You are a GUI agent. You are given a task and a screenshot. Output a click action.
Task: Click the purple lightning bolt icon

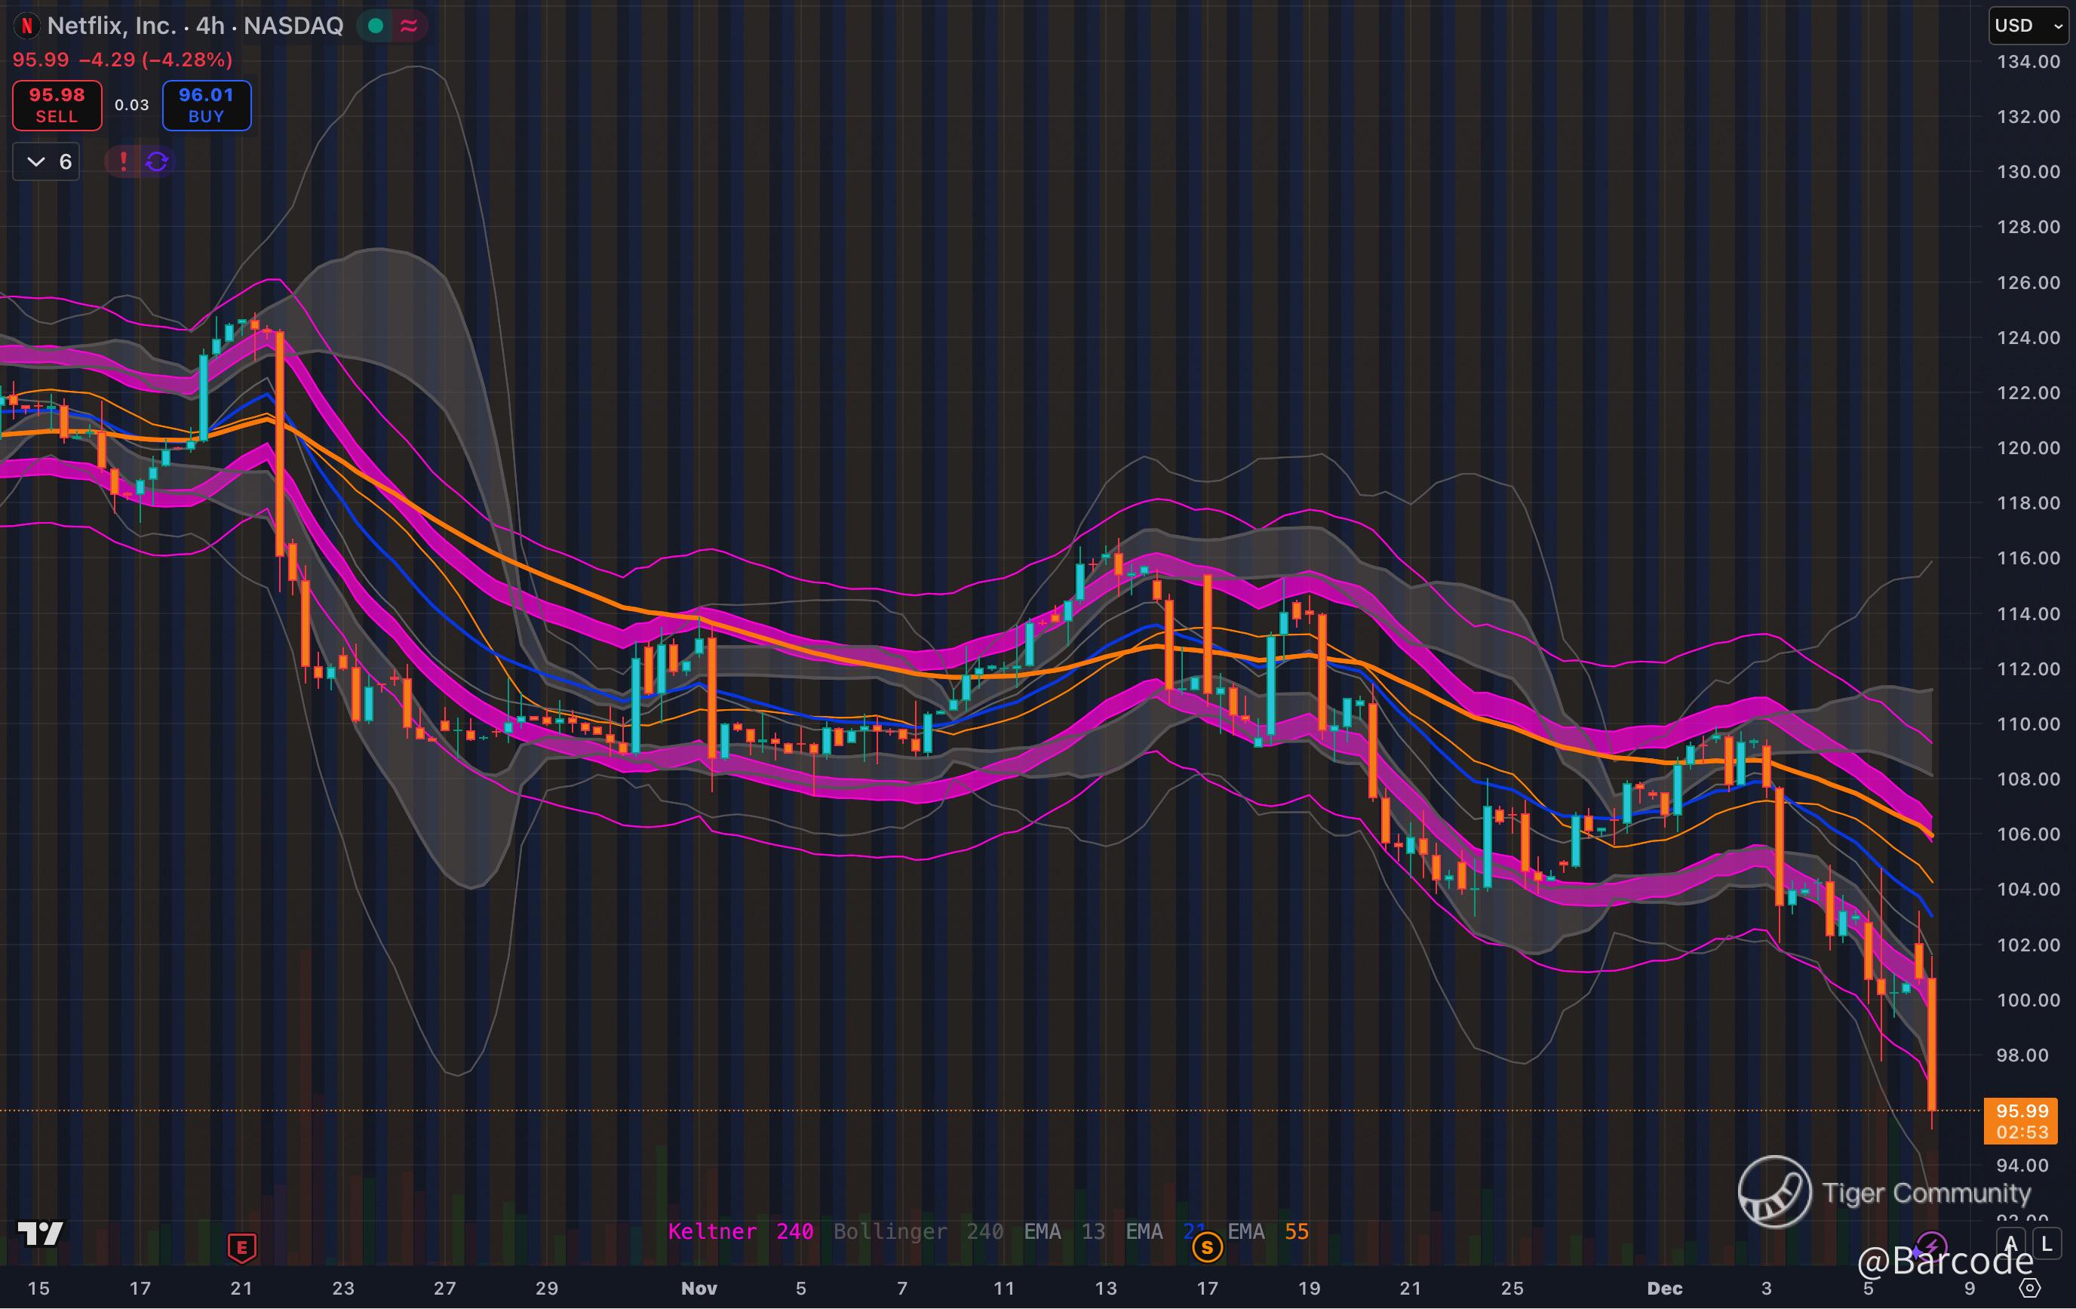click(1931, 1246)
